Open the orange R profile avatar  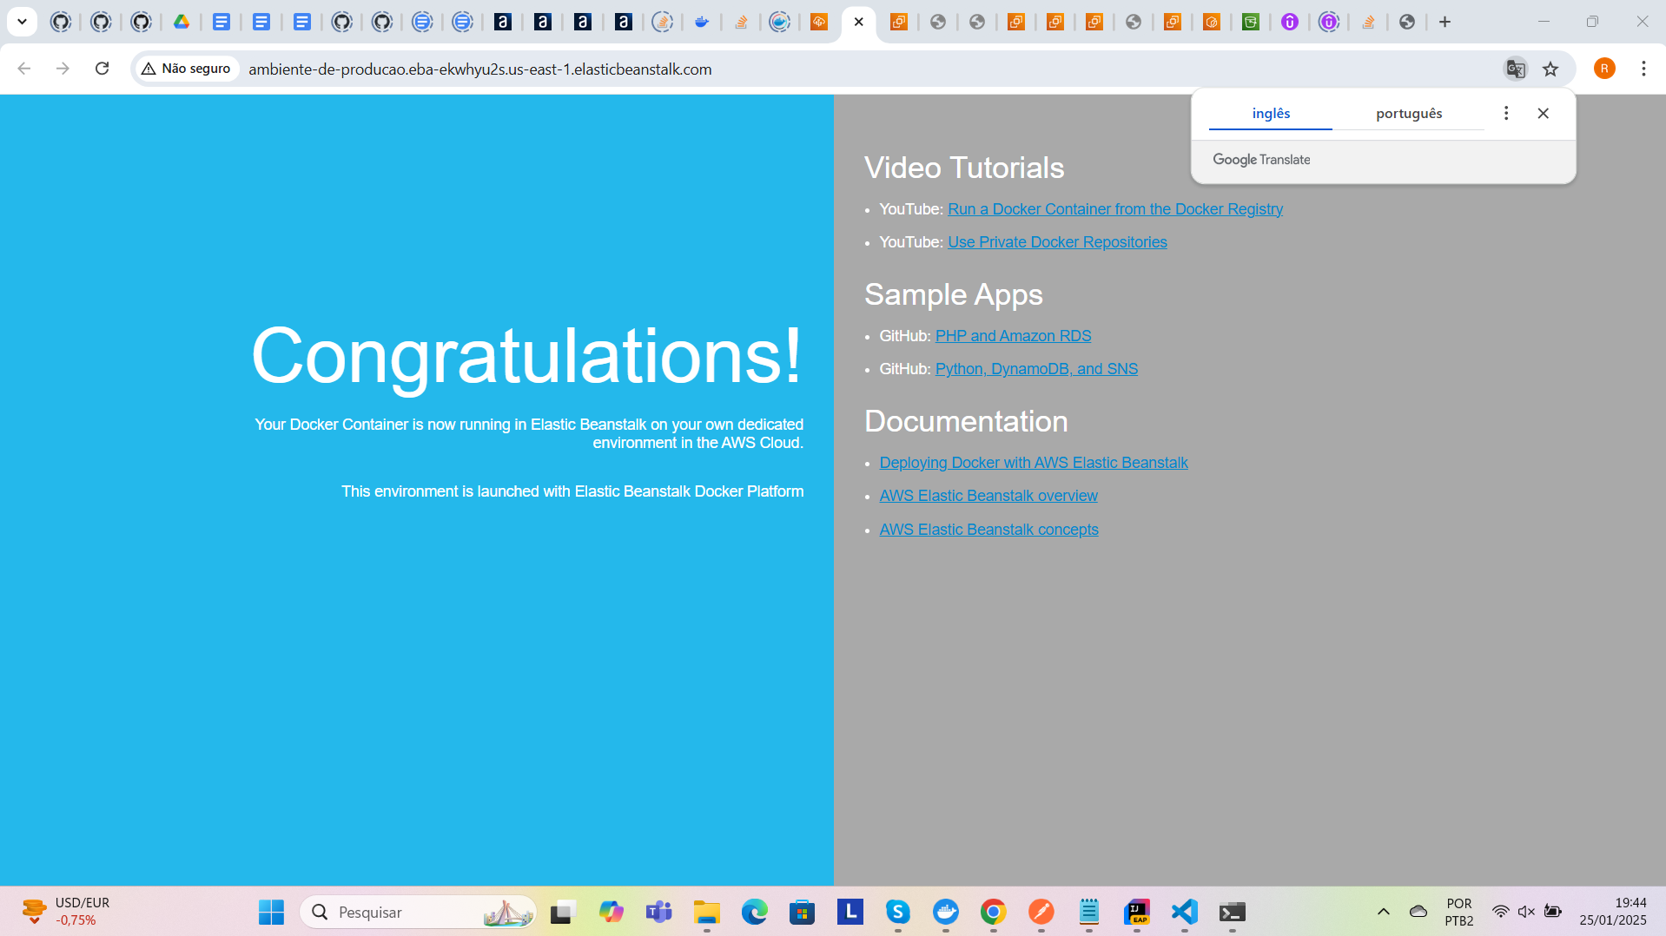(1604, 69)
